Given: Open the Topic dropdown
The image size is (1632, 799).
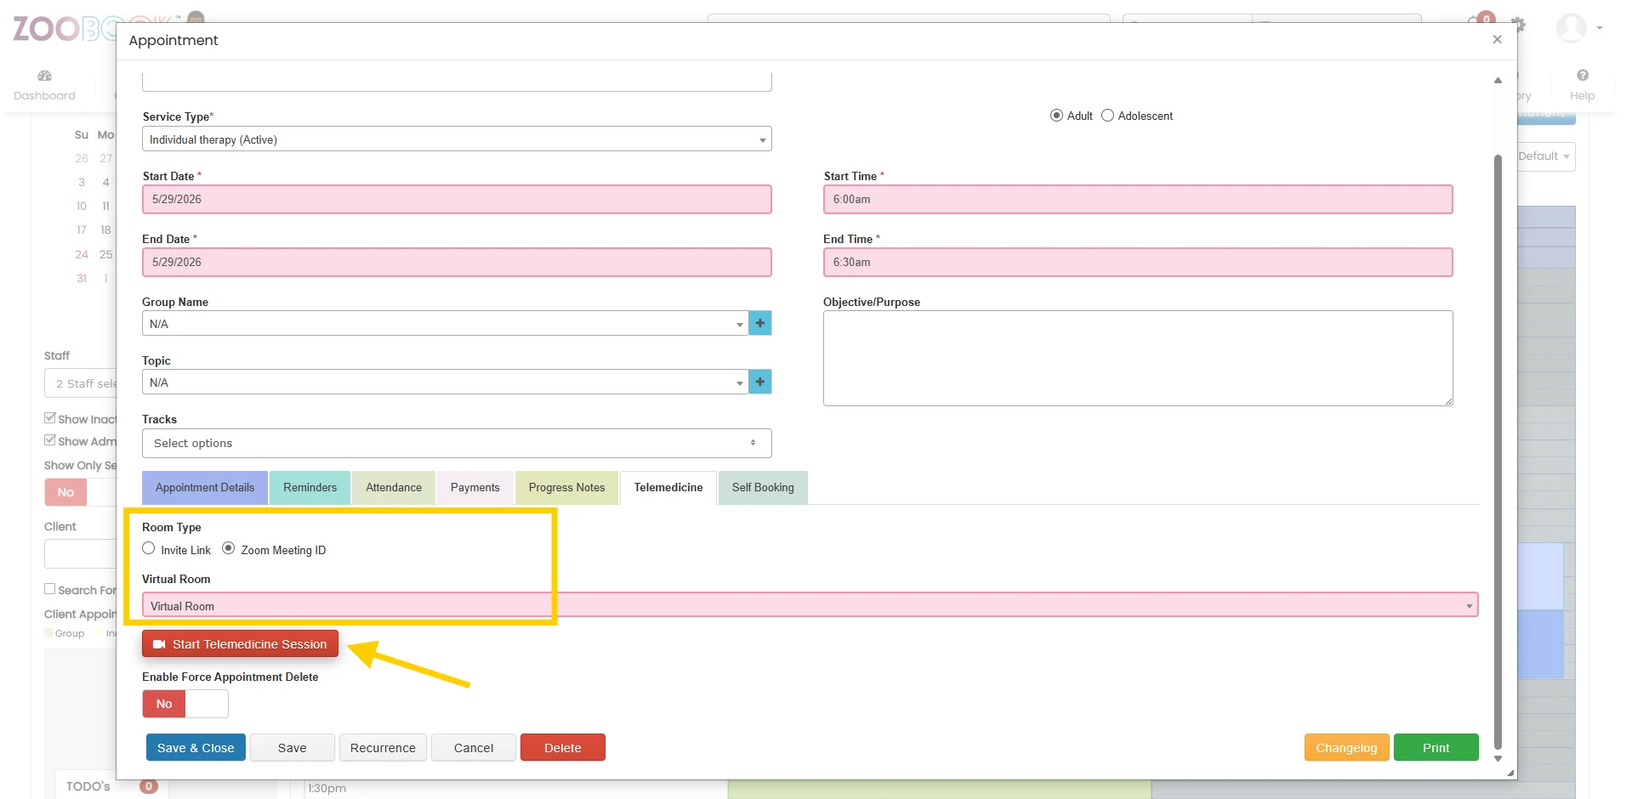Looking at the screenshot, I should point(445,382).
